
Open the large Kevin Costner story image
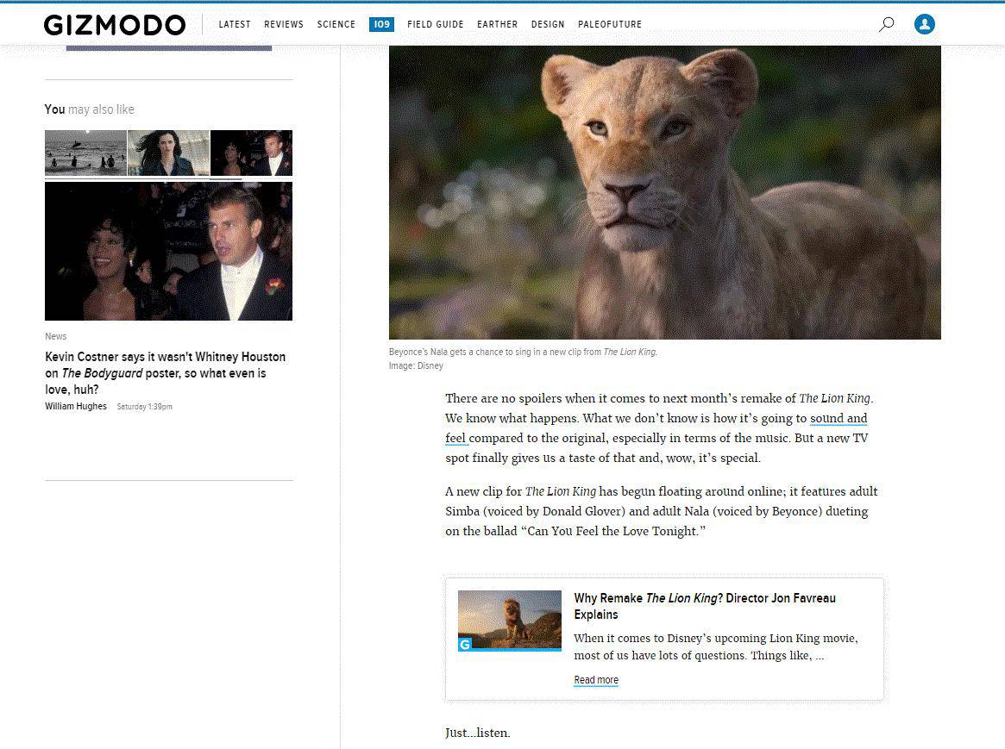[x=168, y=251]
